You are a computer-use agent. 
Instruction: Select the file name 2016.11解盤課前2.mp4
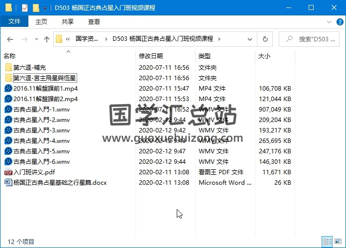(x=45, y=99)
